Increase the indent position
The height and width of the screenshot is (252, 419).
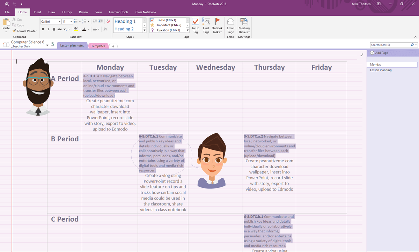coord(101,22)
